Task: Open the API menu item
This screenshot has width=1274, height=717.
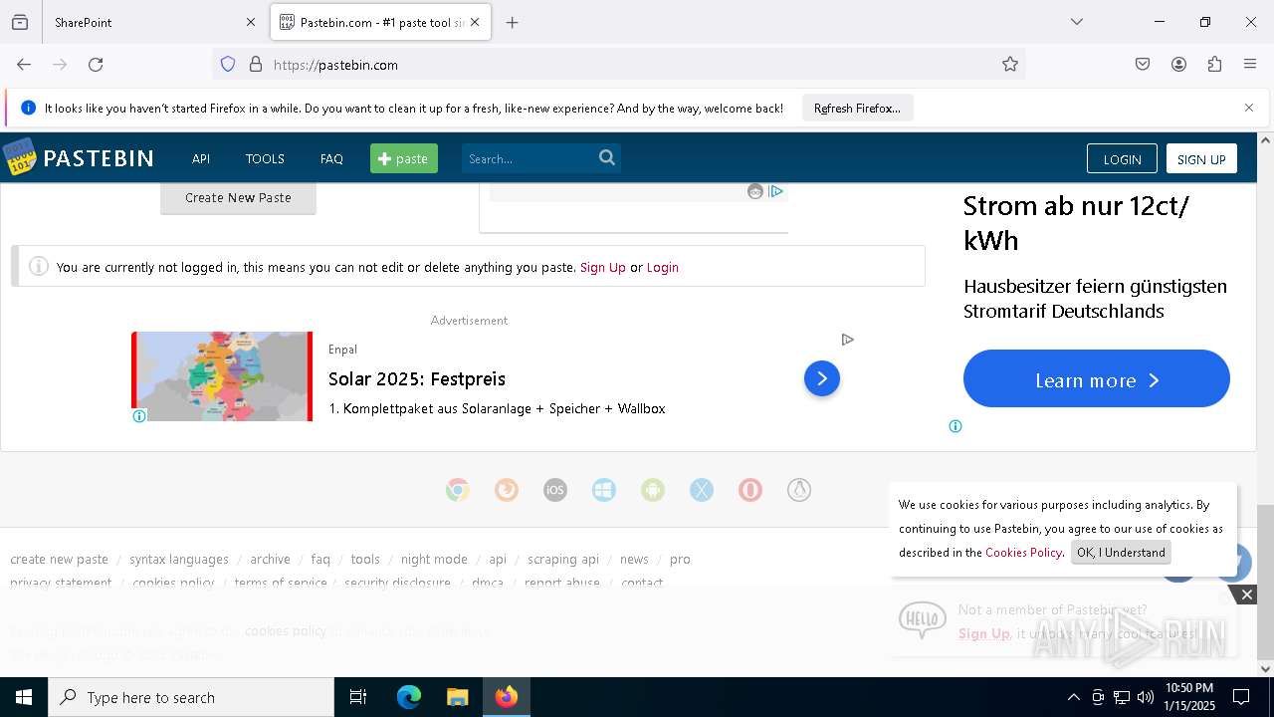Action: tap(201, 158)
